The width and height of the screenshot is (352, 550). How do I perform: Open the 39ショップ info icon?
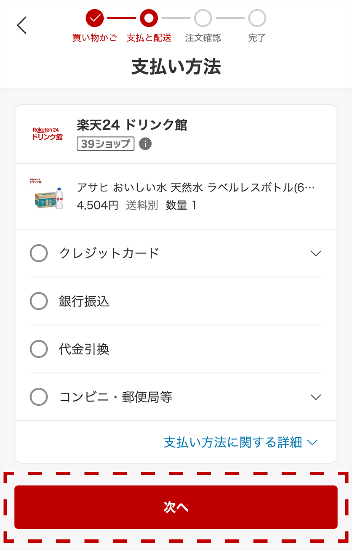click(145, 144)
